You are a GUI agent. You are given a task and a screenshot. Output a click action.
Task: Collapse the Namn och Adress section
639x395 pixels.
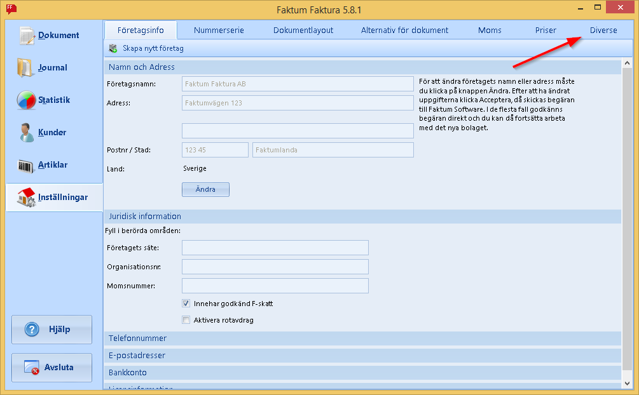pos(362,67)
